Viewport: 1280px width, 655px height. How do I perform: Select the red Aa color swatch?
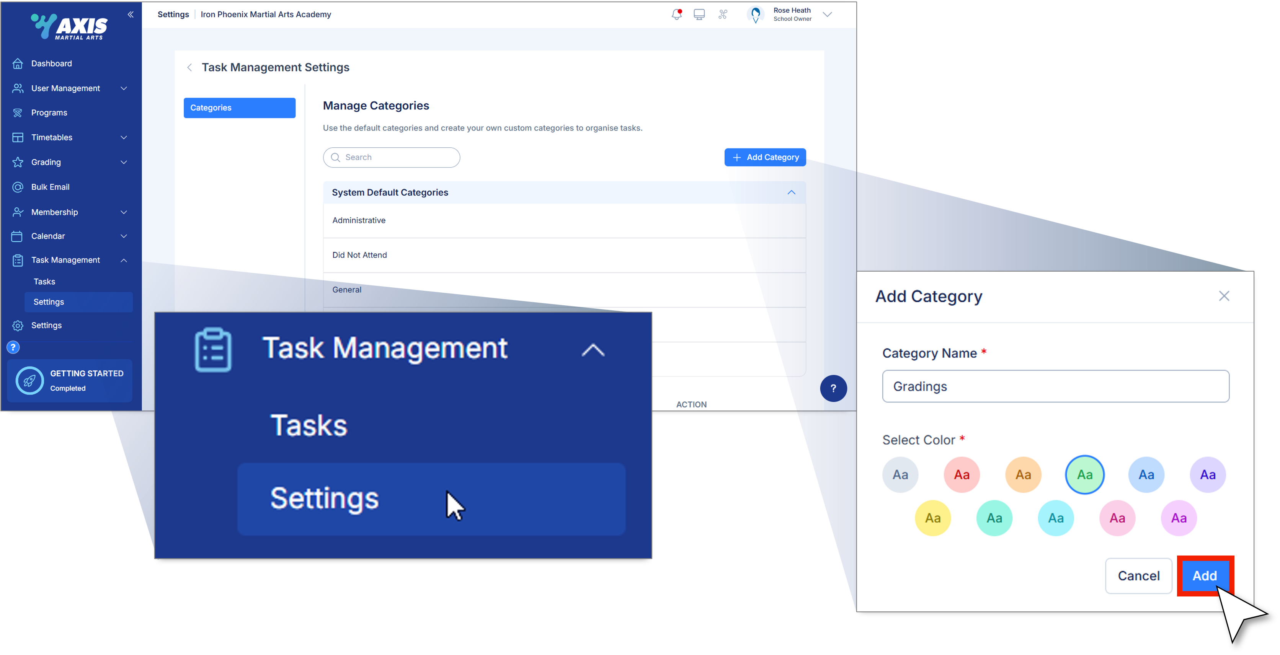point(962,475)
